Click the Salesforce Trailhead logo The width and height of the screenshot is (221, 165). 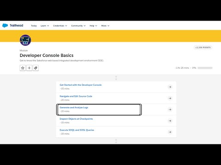tap(13, 26)
